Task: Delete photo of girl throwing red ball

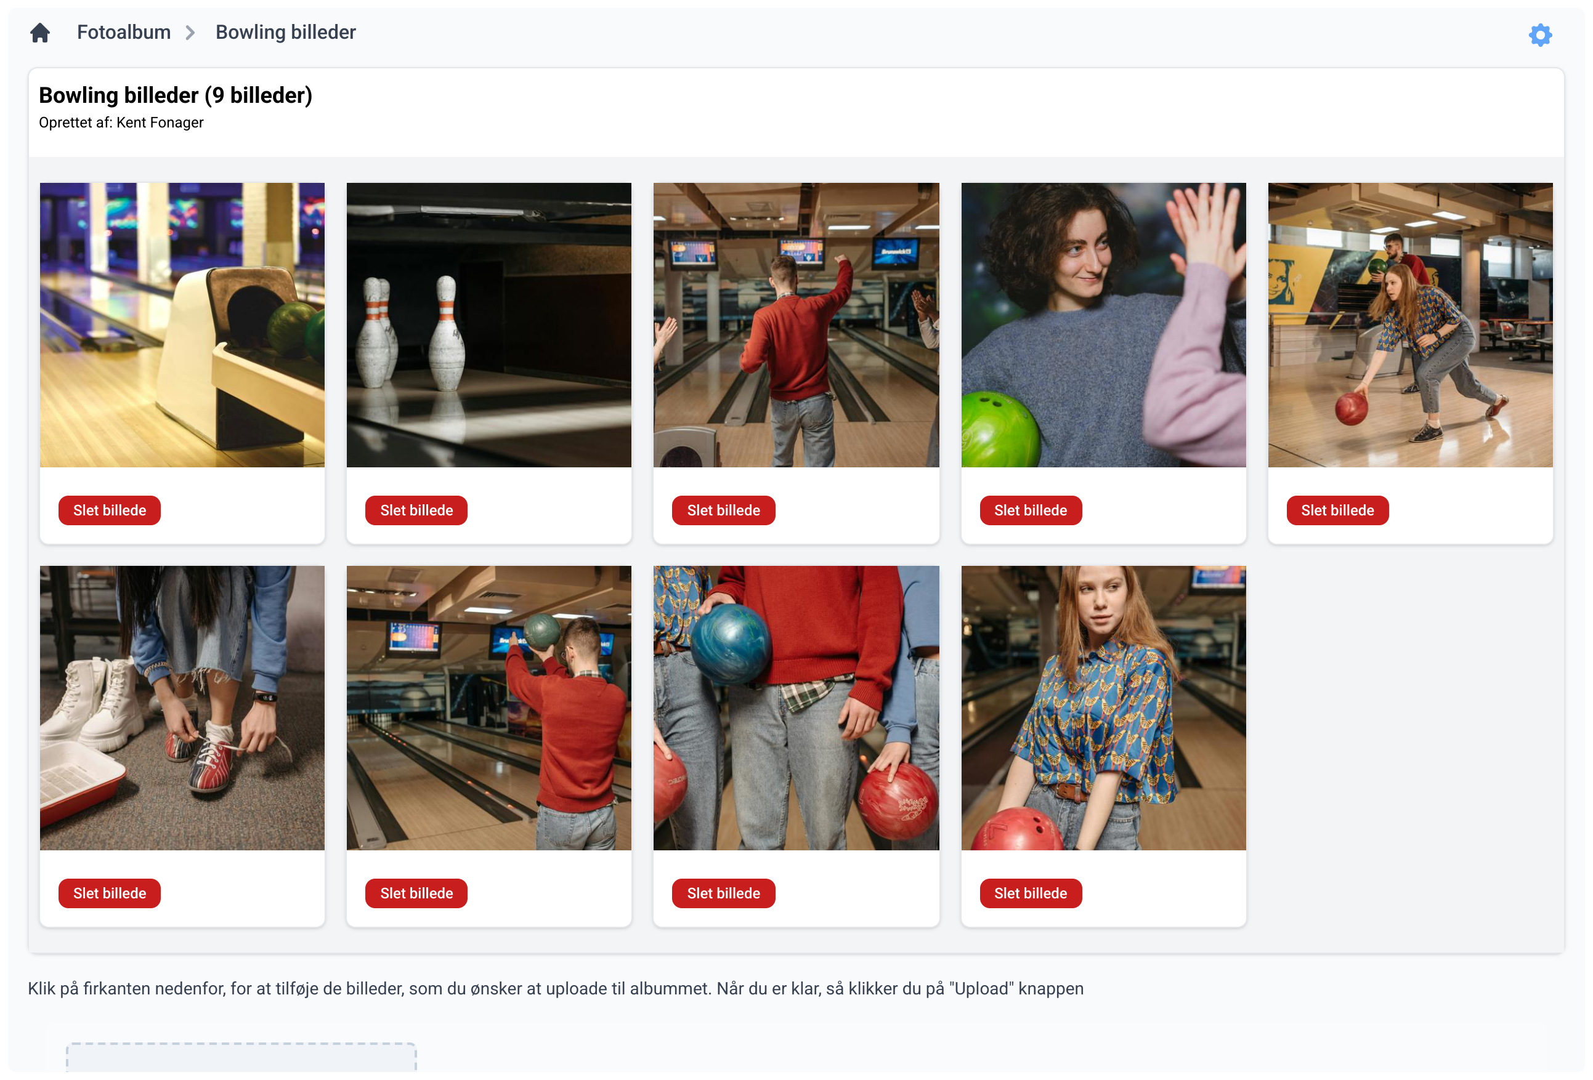Action: [x=1337, y=510]
